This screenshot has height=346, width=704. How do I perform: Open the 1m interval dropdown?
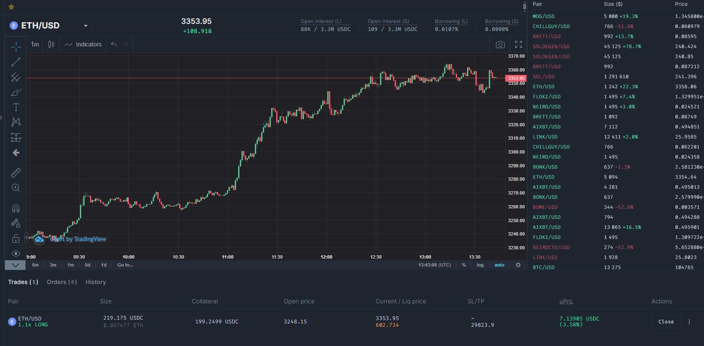click(x=35, y=44)
